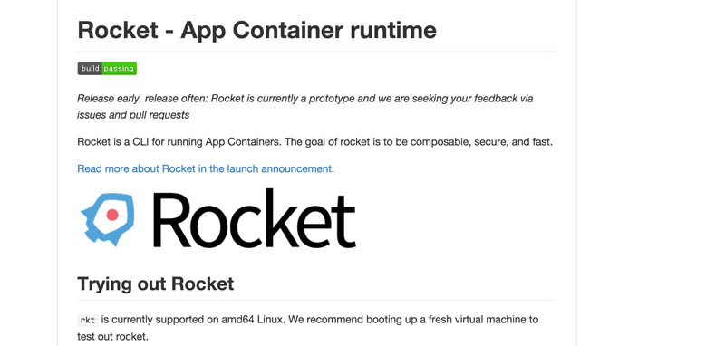This screenshot has height=346, width=725.
Task: Click the large black Rocket wordmark
Action: point(255,217)
